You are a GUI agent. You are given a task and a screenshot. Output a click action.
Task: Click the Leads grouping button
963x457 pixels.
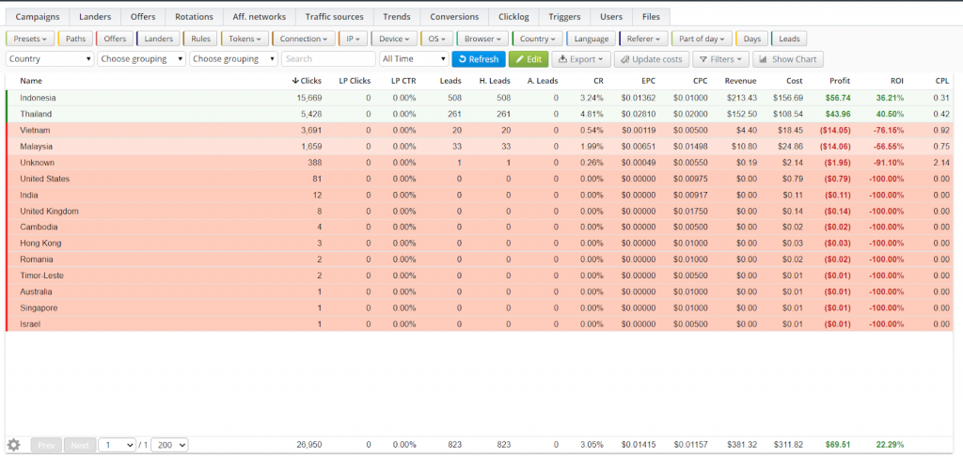(789, 39)
